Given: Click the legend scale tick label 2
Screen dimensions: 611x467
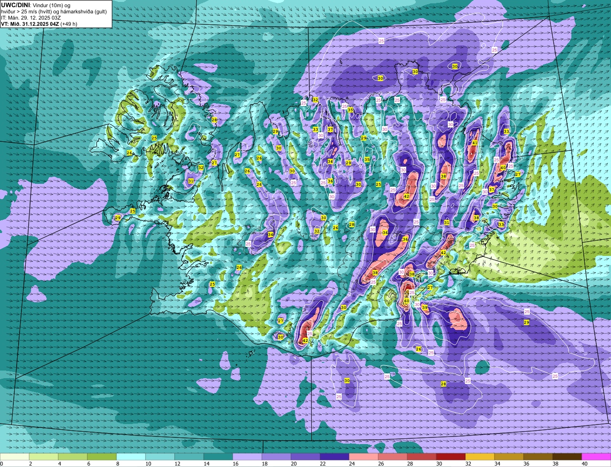Looking at the screenshot, I should (x=30, y=464).
